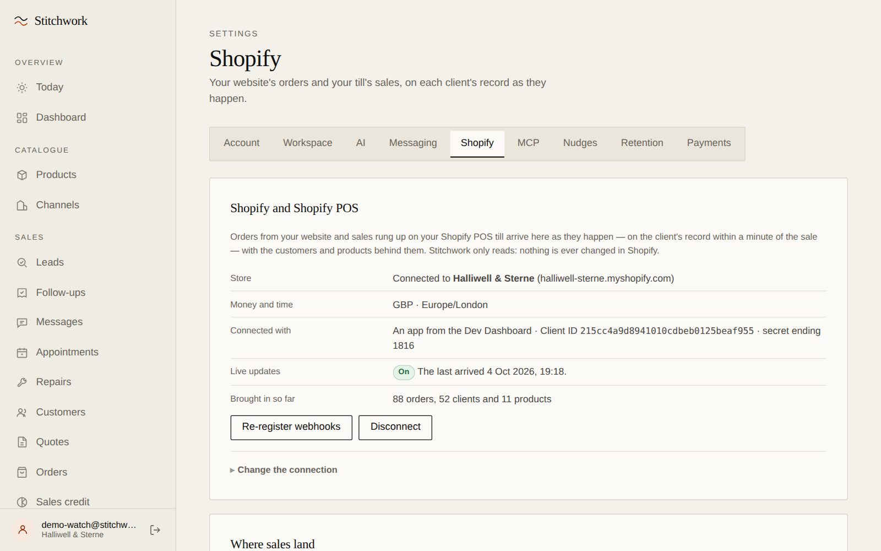This screenshot has width=881, height=551.
Task: Click the On live updates badge
Action: coord(404,372)
